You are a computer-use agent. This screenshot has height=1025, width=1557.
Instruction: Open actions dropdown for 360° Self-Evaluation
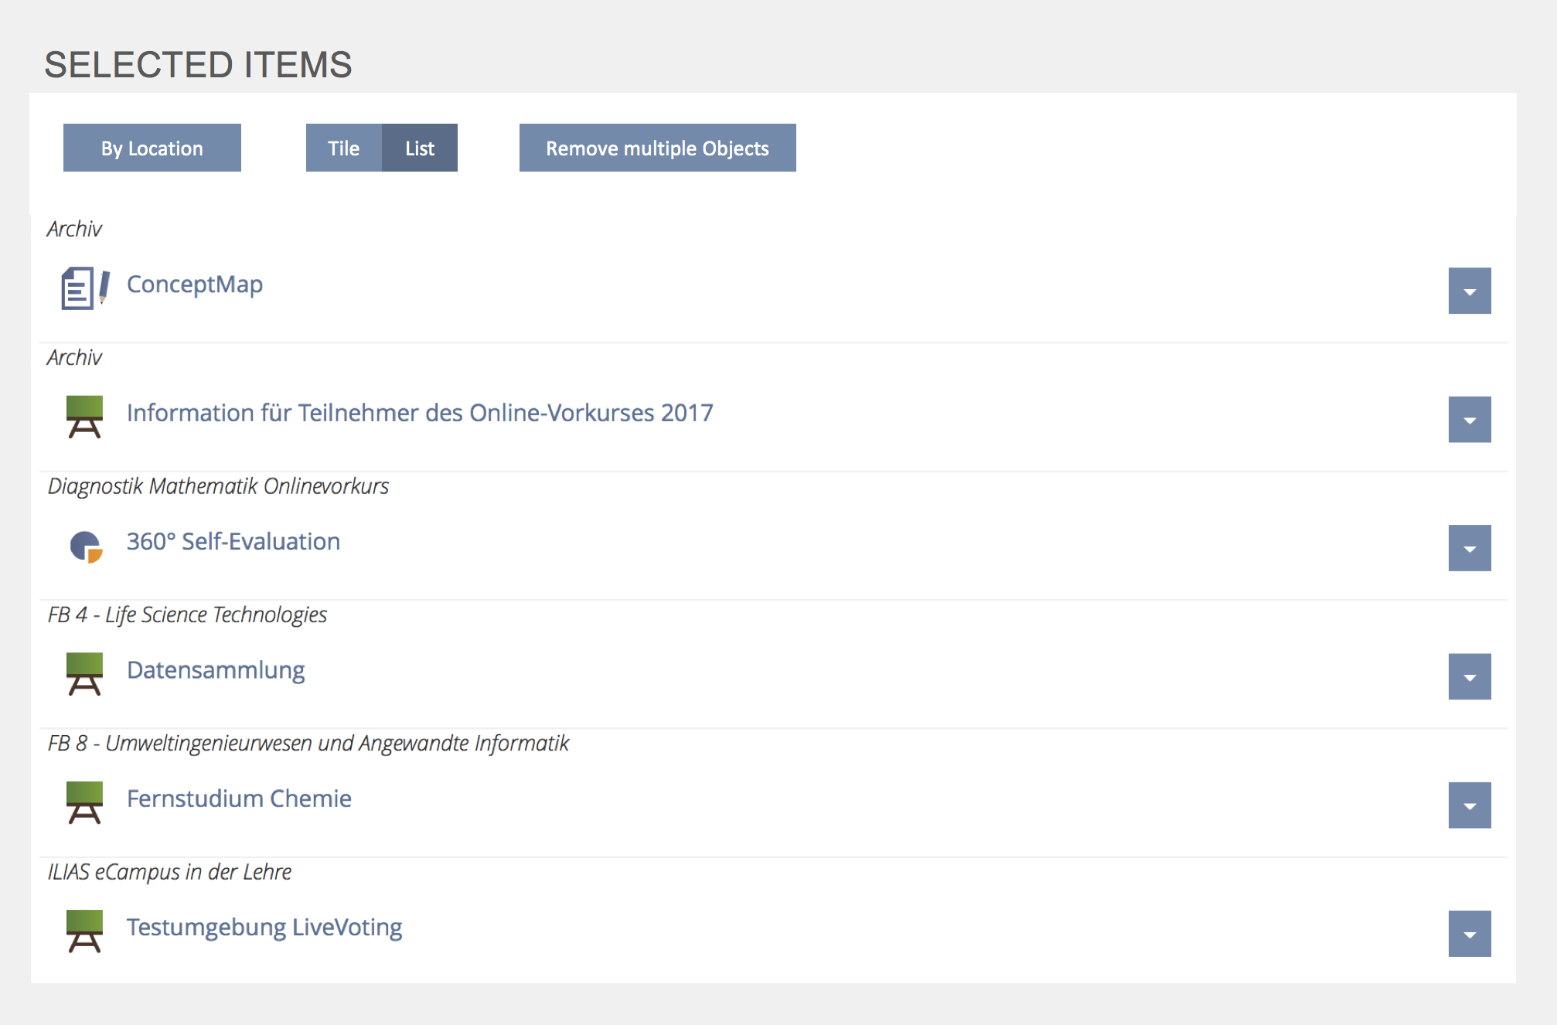pyautogui.click(x=1469, y=548)
